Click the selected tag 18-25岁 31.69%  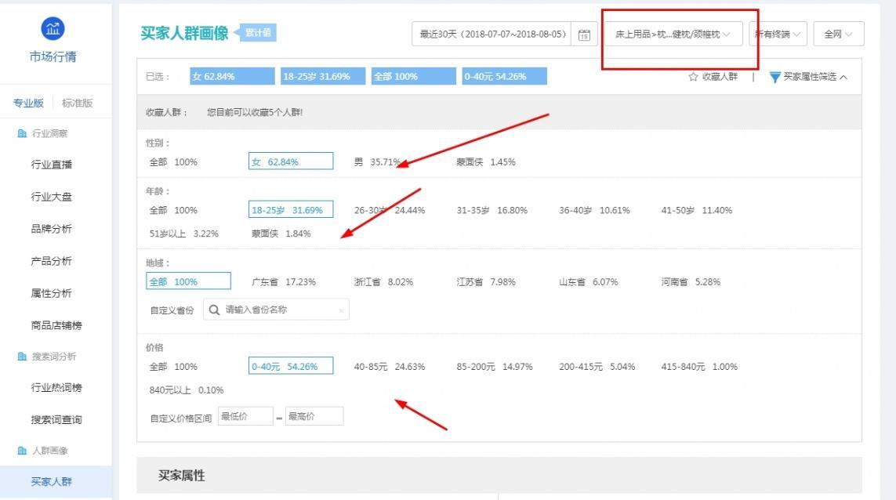323,76
